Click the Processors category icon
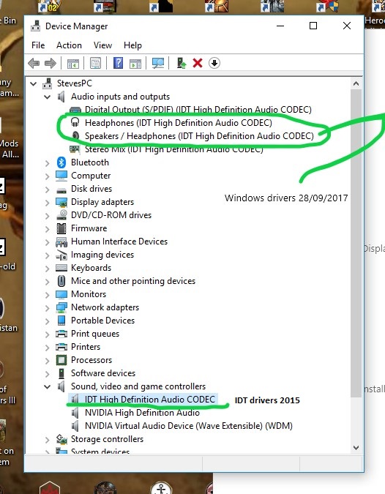Viewport: 385px width, 494px height. 61,360
